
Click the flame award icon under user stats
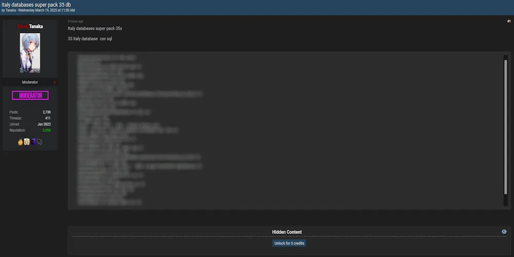pos(21,142)
